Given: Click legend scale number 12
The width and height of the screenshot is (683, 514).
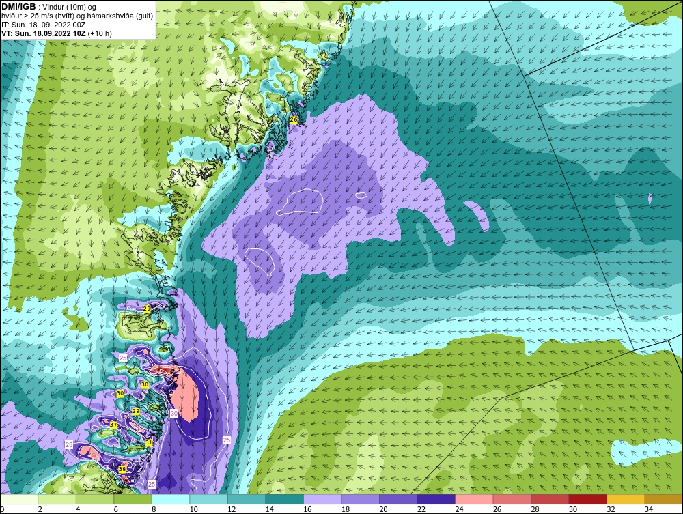Looking at the screenshot, I should click(232, 509).
